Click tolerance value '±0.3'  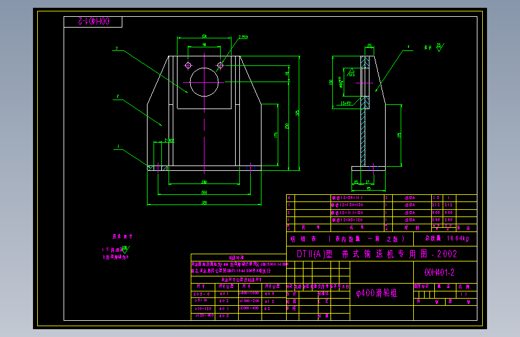224,308
